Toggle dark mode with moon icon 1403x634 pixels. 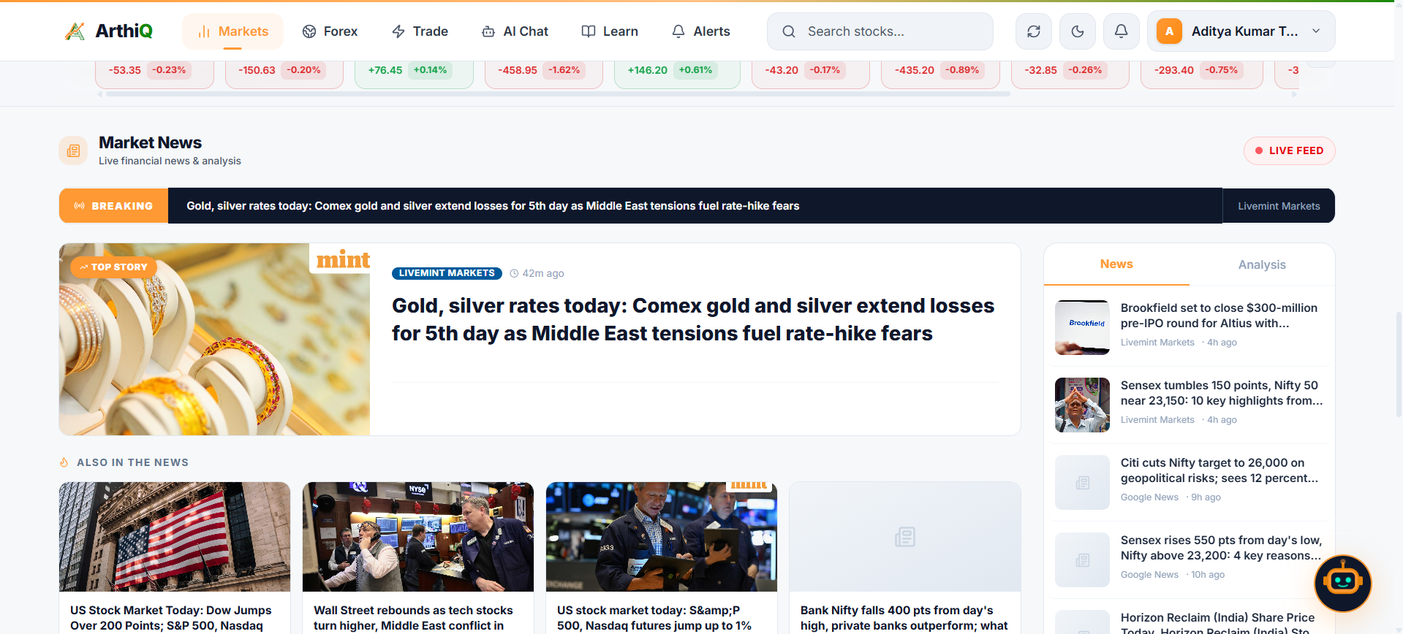(x=1077, y=31)
